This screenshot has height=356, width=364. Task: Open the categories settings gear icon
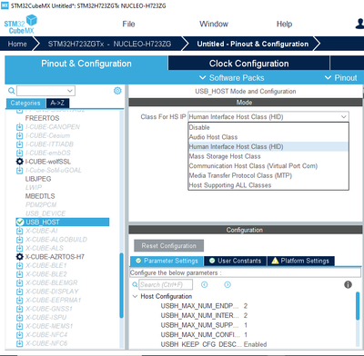pyautogui.click(x=117, y=91)
